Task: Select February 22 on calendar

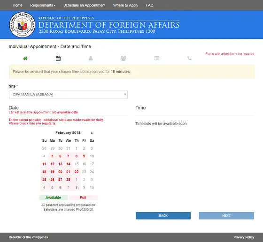Action: 77,172
